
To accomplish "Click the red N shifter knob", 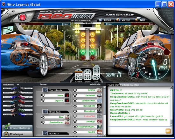I will pyautogui.click(x=23, y=17).
